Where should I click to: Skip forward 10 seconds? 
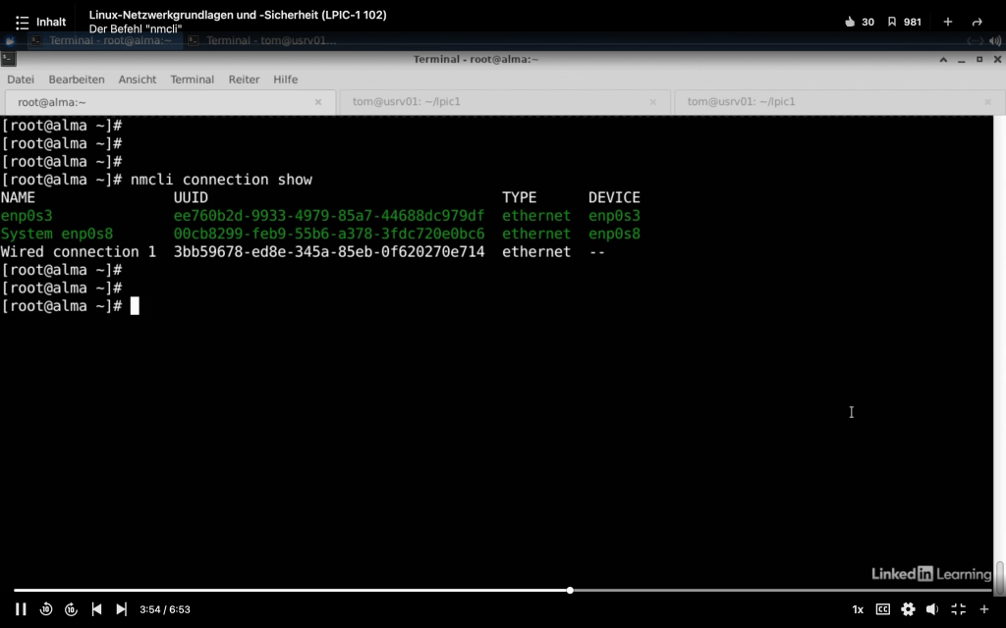tap(71, 609)
